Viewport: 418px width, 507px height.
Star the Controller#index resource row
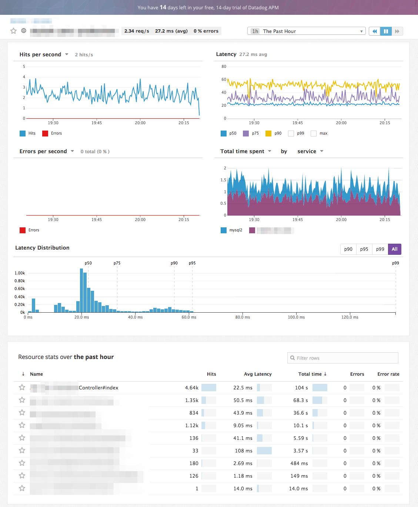(21, 387)
